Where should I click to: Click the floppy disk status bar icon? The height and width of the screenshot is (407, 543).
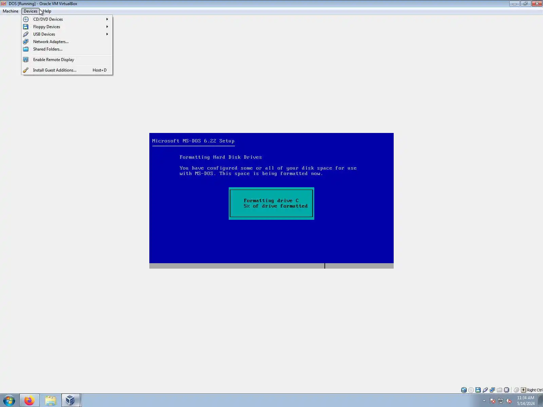478,390
